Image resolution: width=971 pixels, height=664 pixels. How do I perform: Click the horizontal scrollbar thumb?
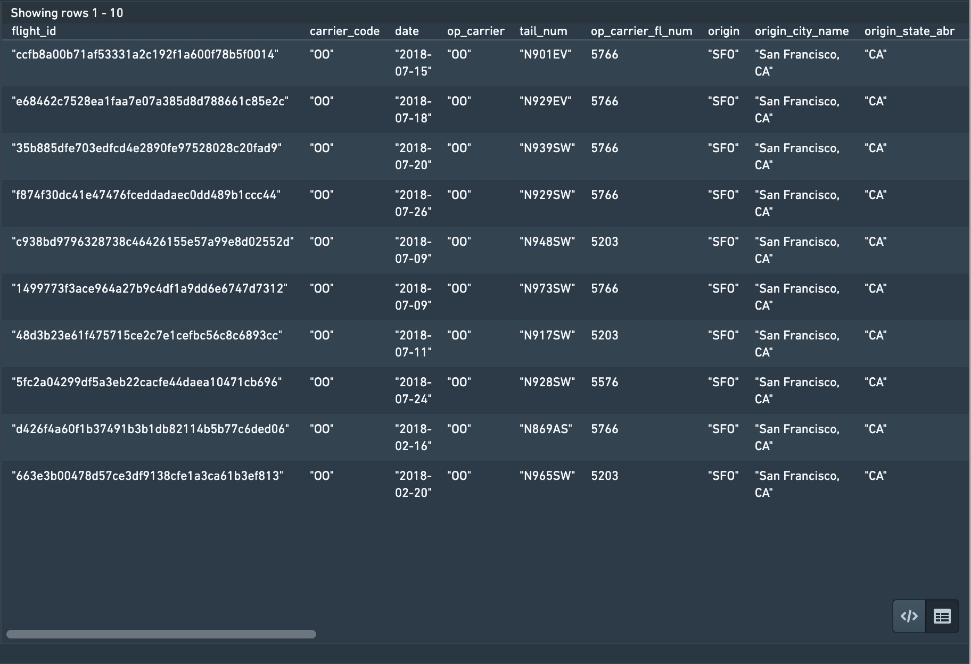(161, 634)
